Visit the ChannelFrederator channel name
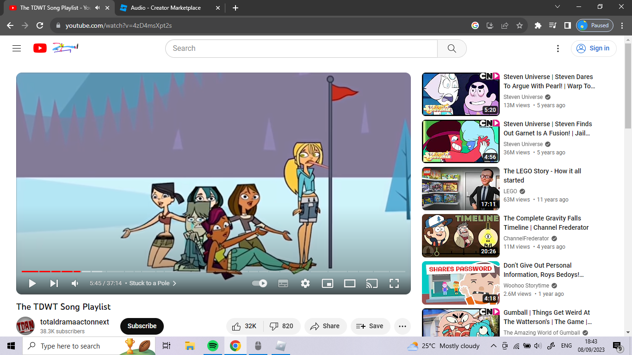The image size is (632, 355). coord(526,239)
